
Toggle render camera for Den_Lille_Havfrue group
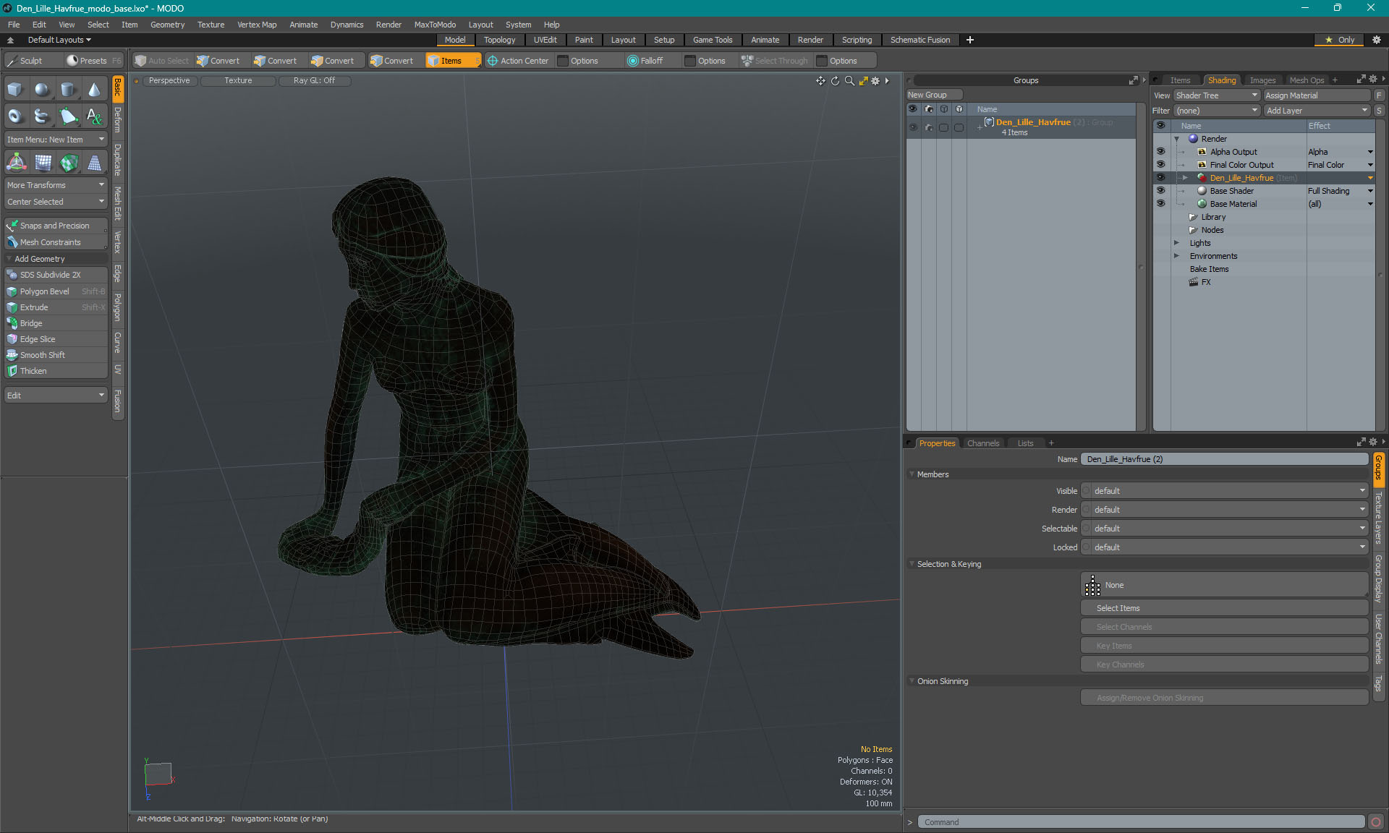tap(929, 127)
